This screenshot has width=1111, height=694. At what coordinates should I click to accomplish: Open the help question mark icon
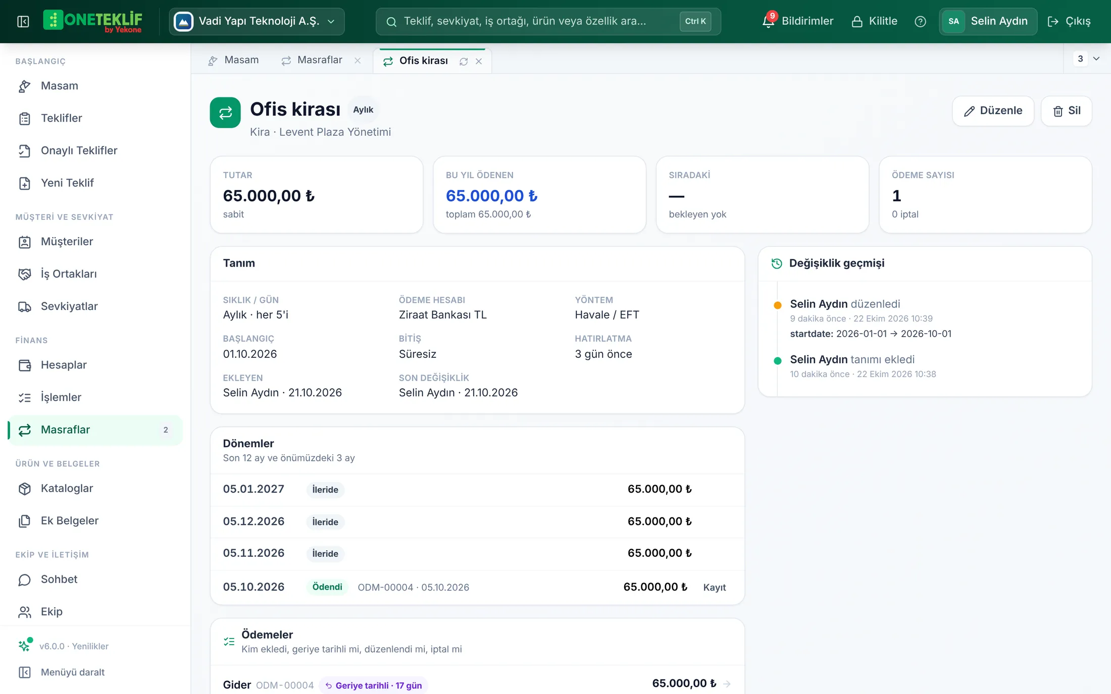pyautogui.click(x=920, y=21)
